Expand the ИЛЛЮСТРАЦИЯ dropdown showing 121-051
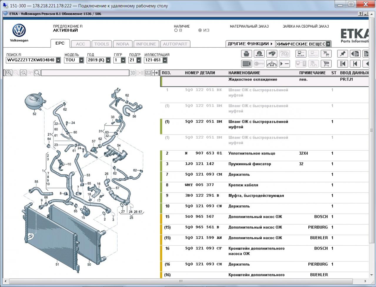Viewport: 376px width, 287px height. 165,60
